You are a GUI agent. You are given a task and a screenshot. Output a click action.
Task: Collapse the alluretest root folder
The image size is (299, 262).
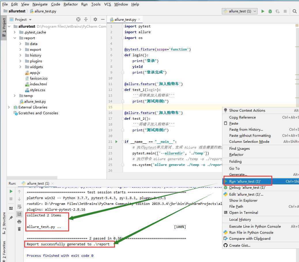click(x=9, y=26)
